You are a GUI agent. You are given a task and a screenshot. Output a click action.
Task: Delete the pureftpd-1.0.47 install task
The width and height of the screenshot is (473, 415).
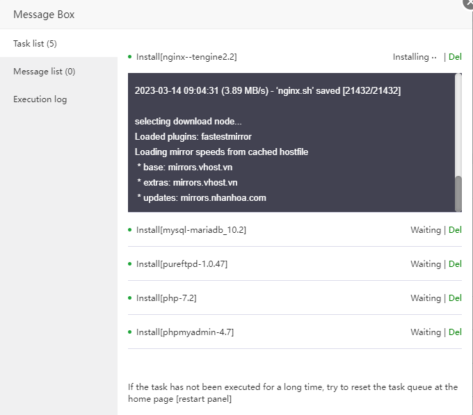455,264
